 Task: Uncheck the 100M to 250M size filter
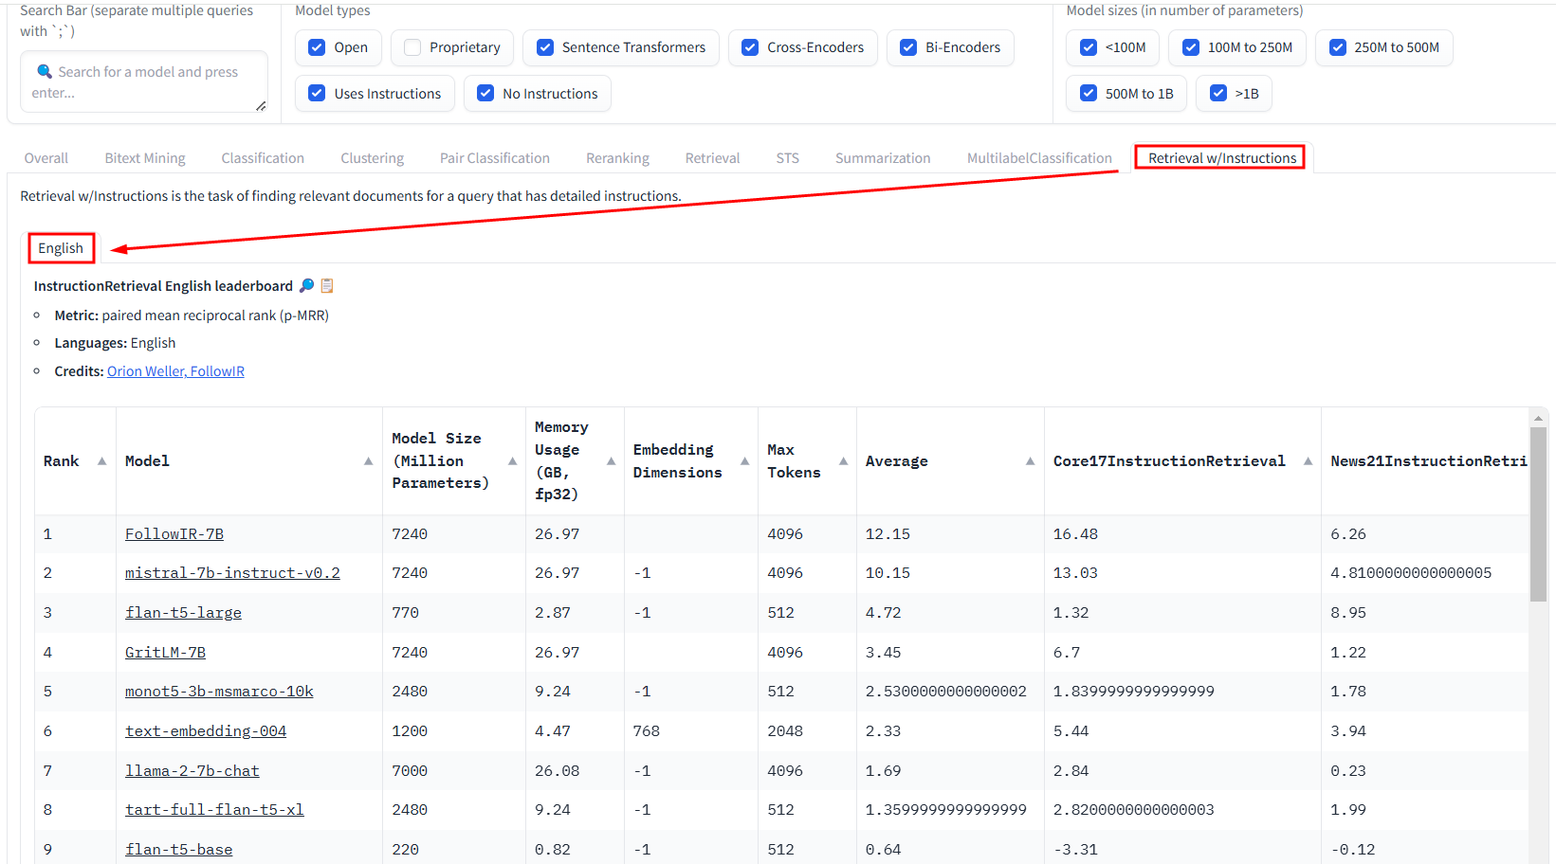click(1191, 47)
